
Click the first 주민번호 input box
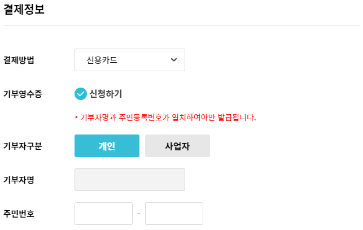[x=103, y=214]
